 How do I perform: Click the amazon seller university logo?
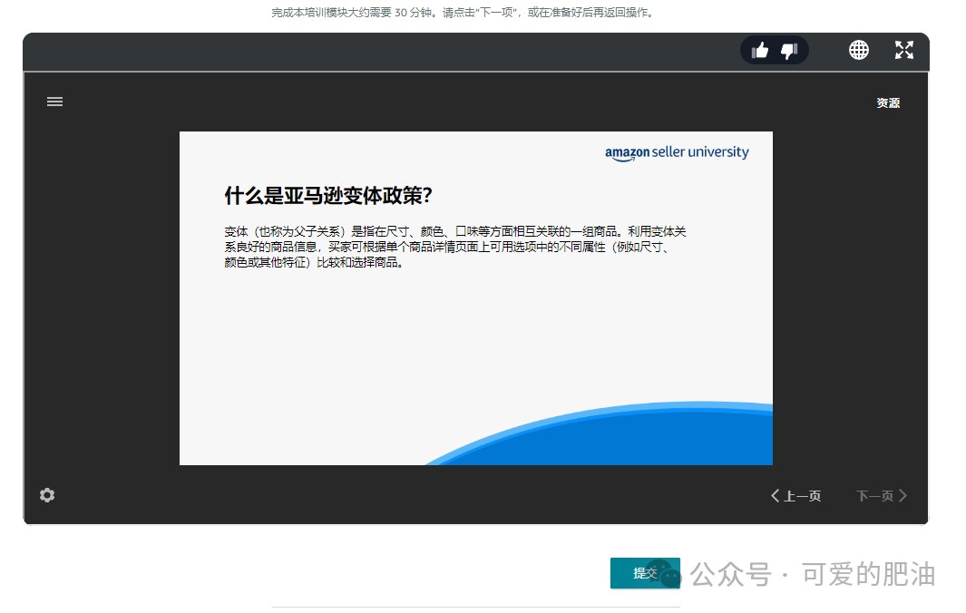click(x=677, y=152)
